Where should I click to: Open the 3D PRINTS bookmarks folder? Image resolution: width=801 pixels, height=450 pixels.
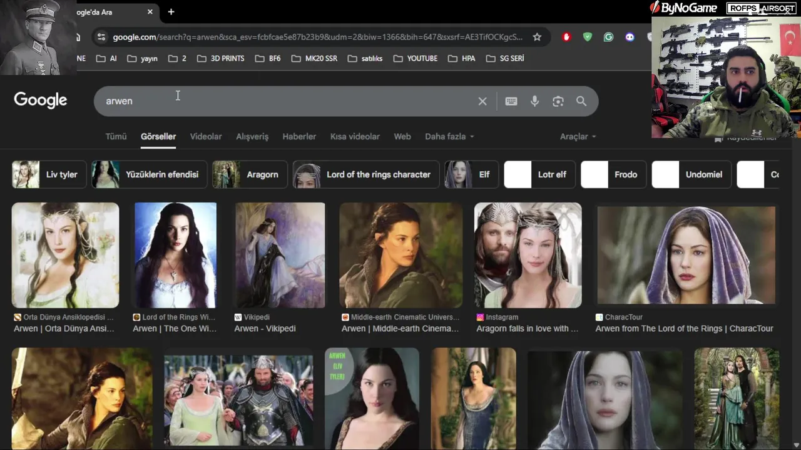coord(220,58)
